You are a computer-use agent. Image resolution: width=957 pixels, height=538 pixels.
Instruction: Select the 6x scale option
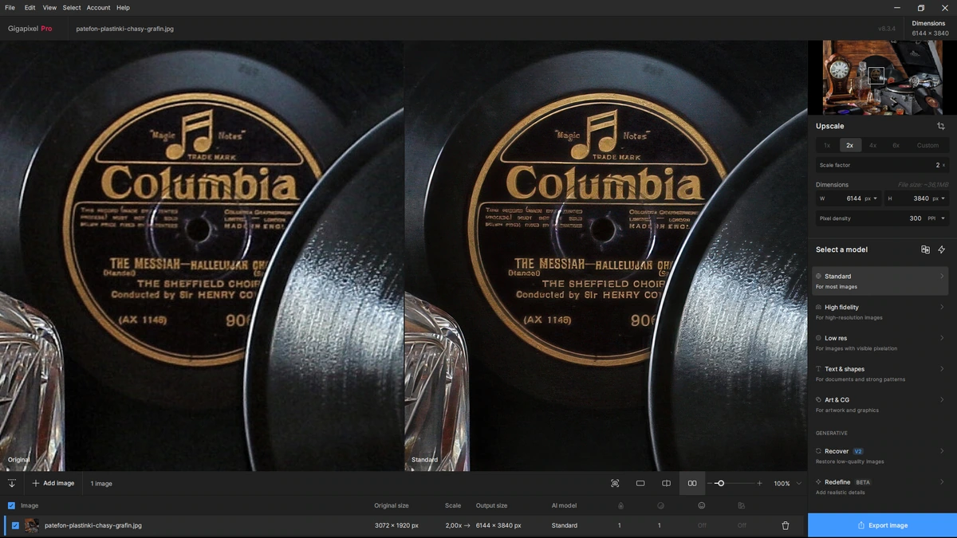point(896,145)
